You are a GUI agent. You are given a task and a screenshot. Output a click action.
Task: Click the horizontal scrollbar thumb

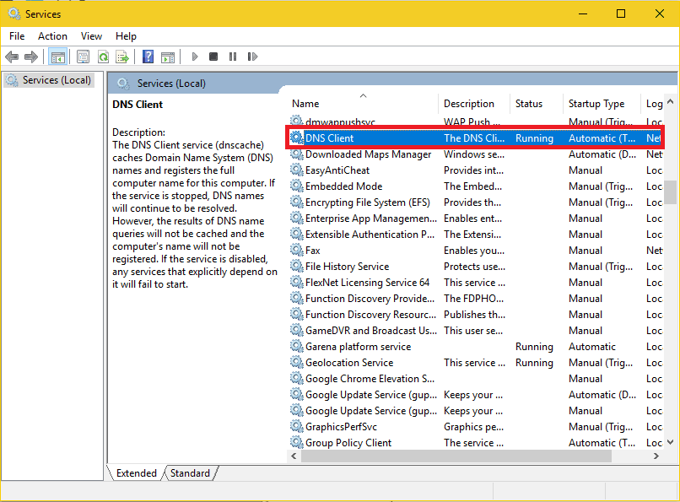(456, 456)
